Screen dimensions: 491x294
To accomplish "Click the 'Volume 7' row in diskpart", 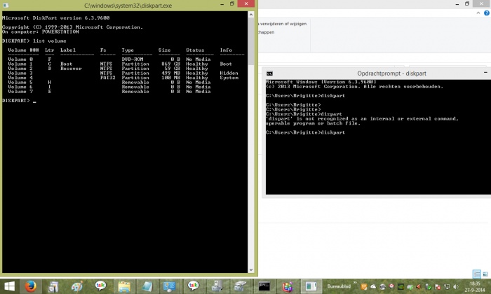I will click(109, 92).
